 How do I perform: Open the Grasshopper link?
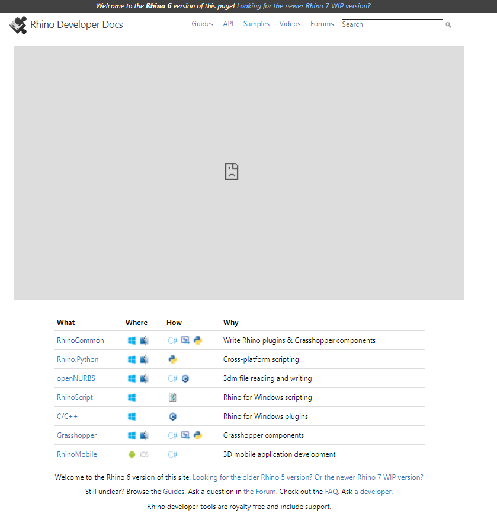(x=76, y=435)
